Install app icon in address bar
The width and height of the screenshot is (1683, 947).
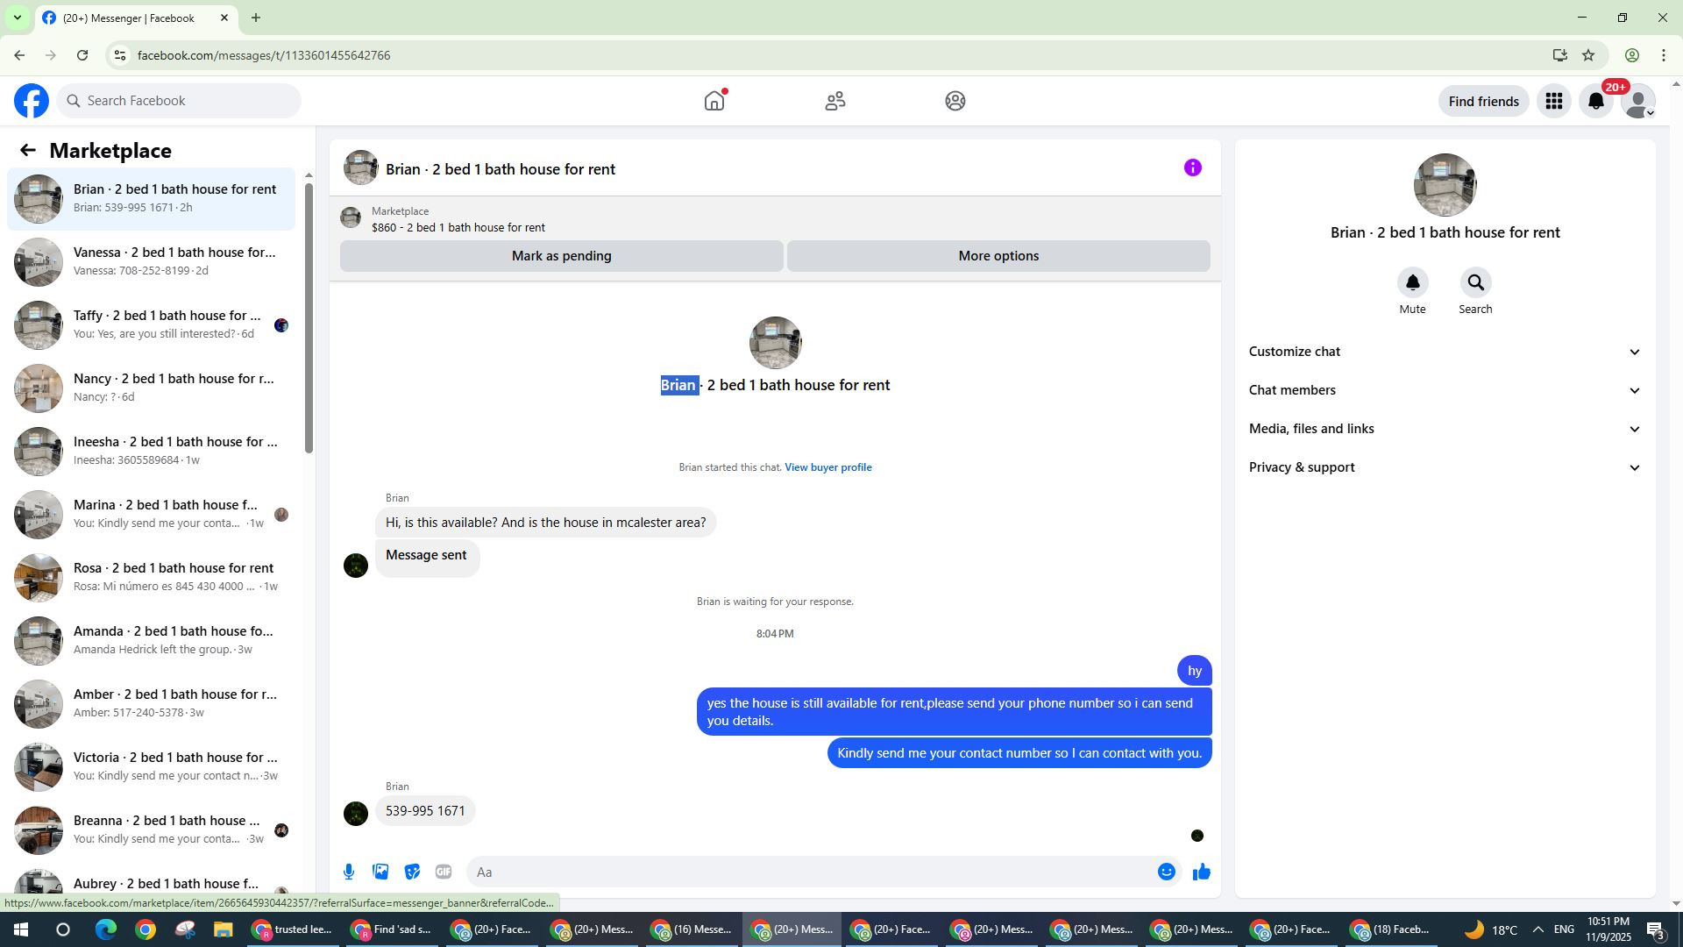pyautogui.click(x=1559, y=55)
